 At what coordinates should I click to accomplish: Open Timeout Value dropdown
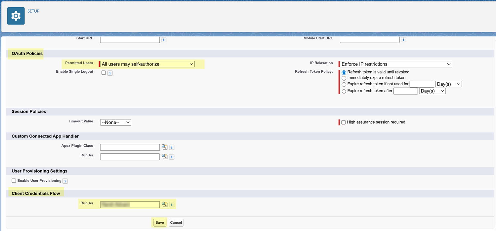click(115, 122)
